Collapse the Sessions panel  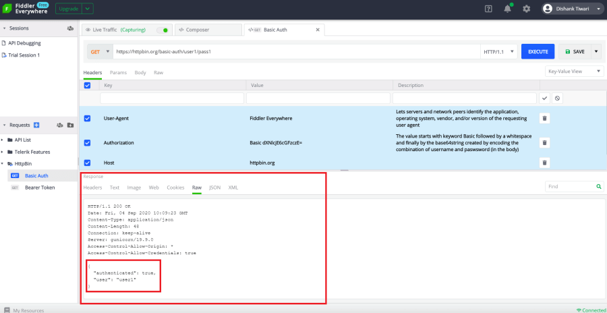pyautogui.click(x=4, y=28)
